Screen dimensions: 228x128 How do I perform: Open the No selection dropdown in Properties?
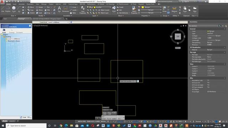pyautogui.click(x=203, y=26)
